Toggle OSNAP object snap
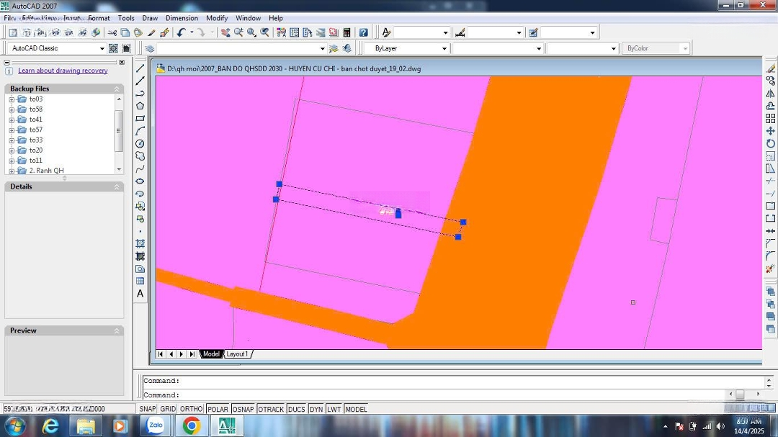This screenshot has width=778, height=437. [x=243, y=409]
